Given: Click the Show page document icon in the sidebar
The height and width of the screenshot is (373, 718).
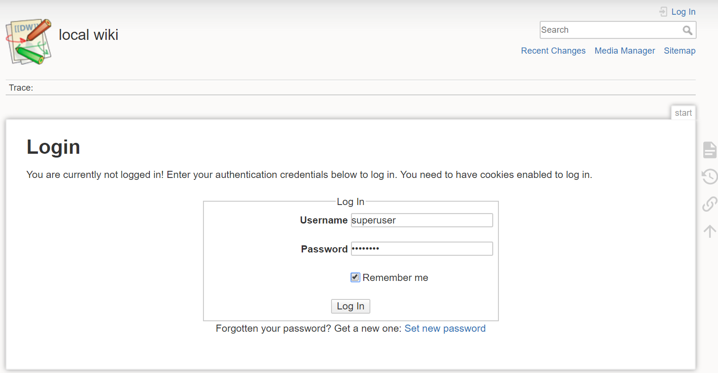Looking at the screenshot, I should pos(709,149).
